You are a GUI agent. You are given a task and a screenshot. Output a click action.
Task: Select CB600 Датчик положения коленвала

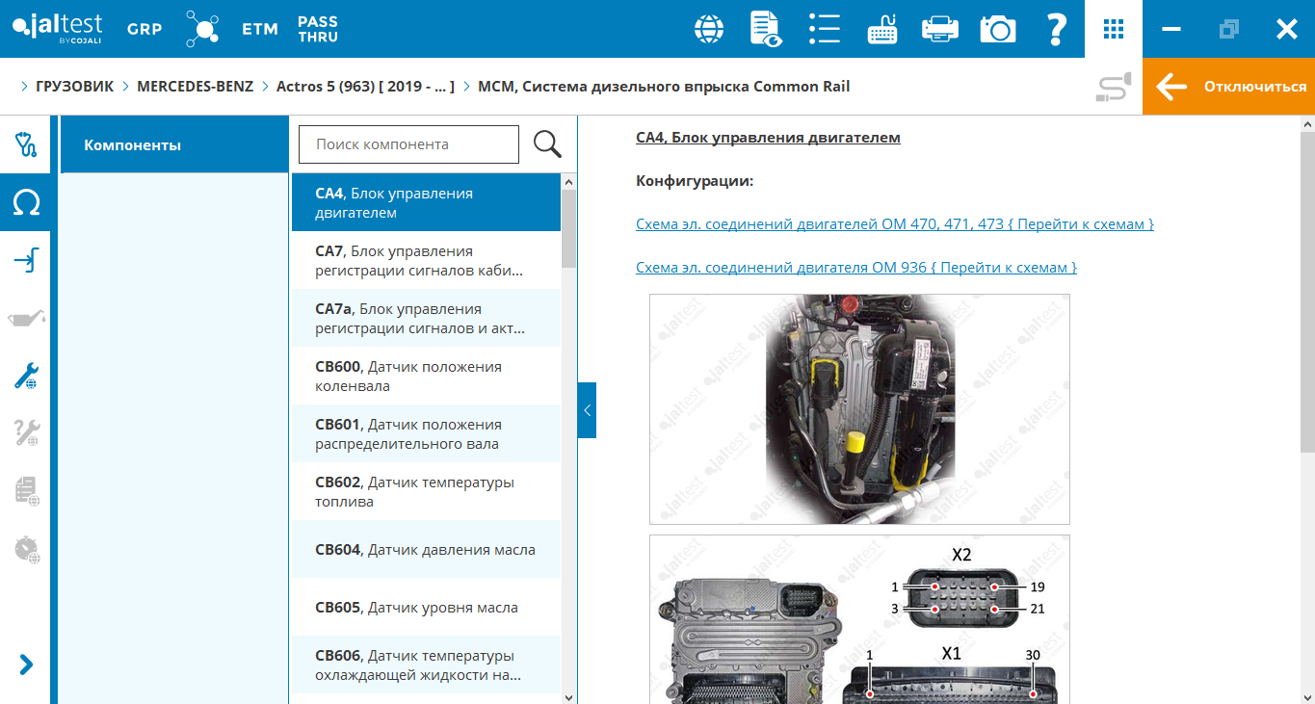pos(426,376)
